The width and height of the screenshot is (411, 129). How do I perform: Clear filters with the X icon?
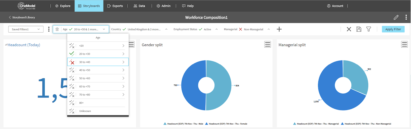point(349,29)
